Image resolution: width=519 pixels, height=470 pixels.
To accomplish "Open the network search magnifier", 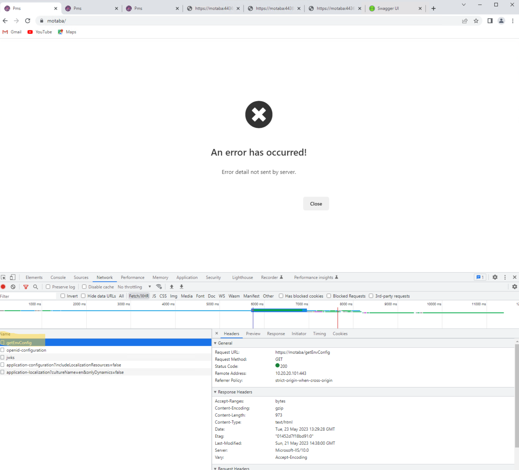I will [x=36, y=287].
